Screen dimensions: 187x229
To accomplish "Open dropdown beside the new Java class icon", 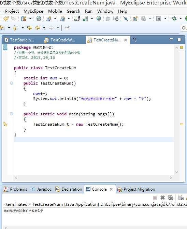I will [x=55, y=18].
